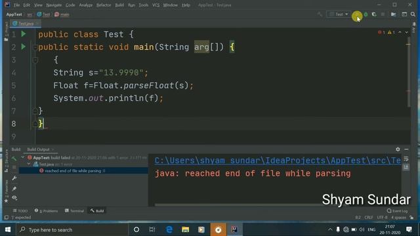The width and height of the screenshot is (420, 236).
Task: Open the Project tool window stripe
Action: click(6, 31)
